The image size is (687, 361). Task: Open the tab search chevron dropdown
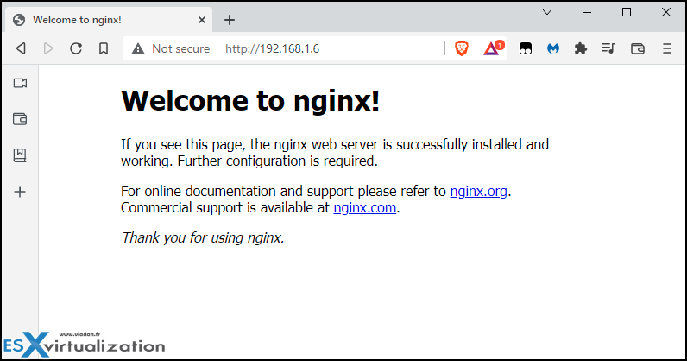[x=547, y=12]
